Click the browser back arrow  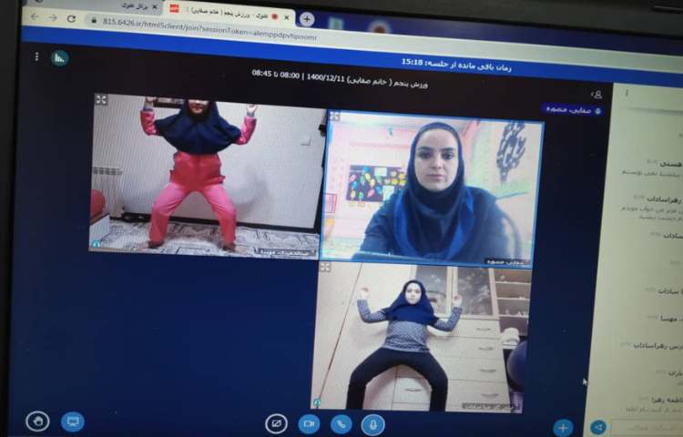pyautogui.click(x=35, y=16)
